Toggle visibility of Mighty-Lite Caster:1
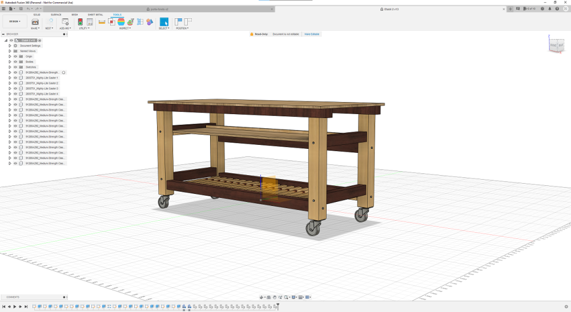This screenshot has height=312, width=571. click(15, 78)
